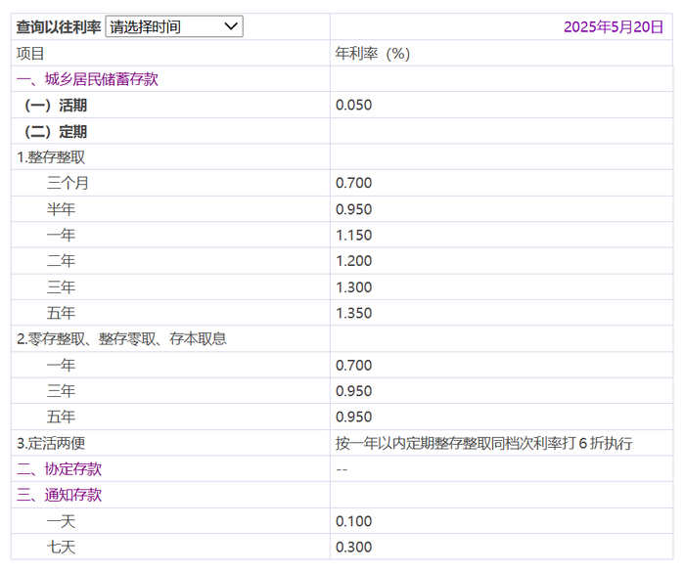Click the 3.定活两便 row label
This screenshot has height=572, width=685.
point(51,443)
